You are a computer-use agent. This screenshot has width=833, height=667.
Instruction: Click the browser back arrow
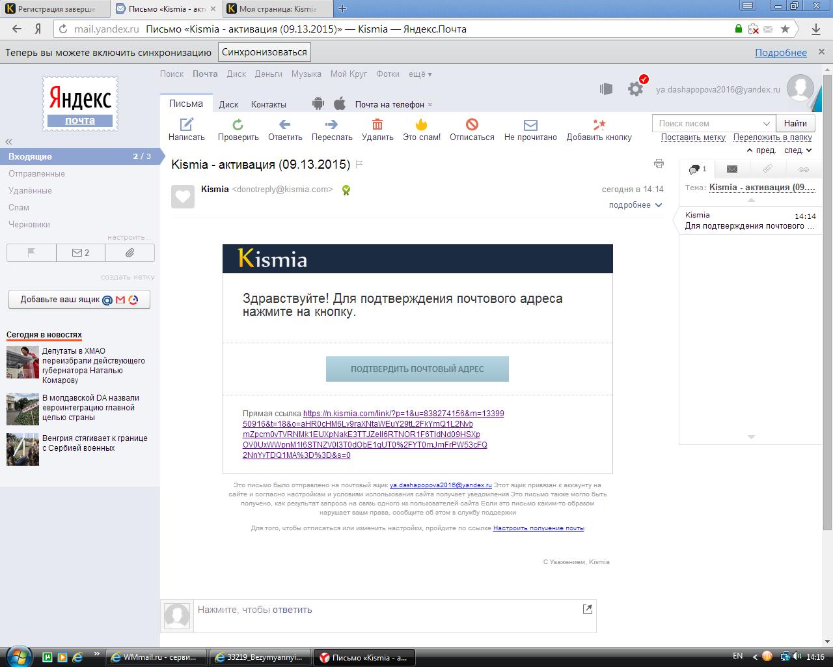pos(18,29)
